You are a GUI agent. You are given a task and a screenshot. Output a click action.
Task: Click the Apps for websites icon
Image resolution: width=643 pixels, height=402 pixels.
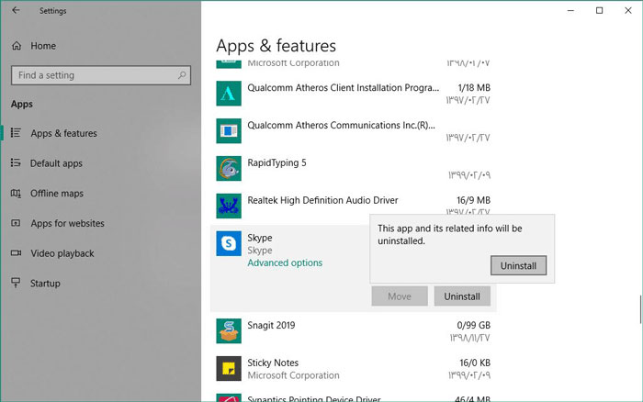click(x=16, y=223)
